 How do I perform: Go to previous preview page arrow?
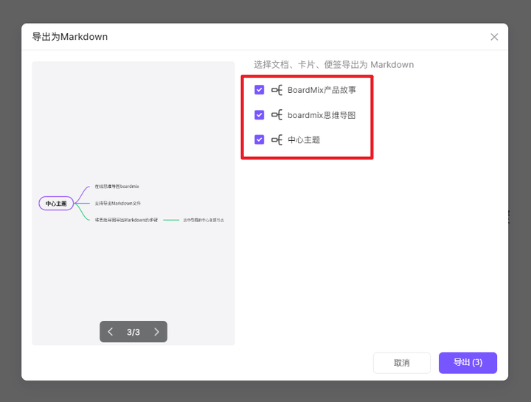pos(111,331)
